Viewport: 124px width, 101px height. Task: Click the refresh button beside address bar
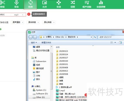pos(95,37)
